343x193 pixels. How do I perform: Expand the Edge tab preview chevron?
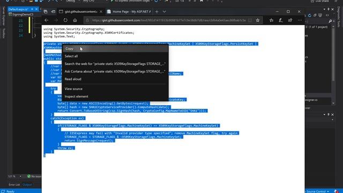(x=165, y=12)
